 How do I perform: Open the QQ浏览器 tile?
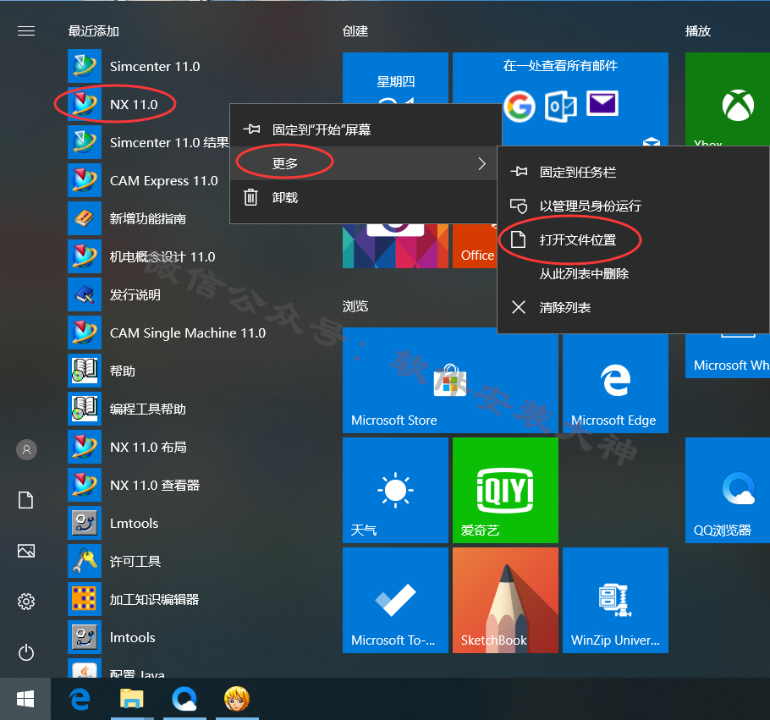(728, 490)
